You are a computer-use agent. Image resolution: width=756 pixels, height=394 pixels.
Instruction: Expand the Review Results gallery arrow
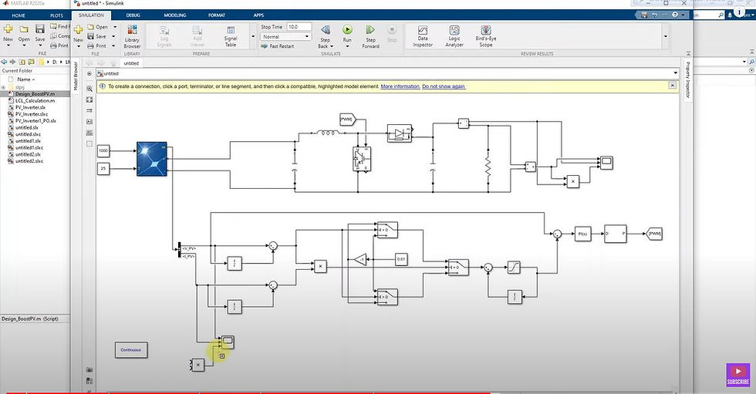[665, 36]
